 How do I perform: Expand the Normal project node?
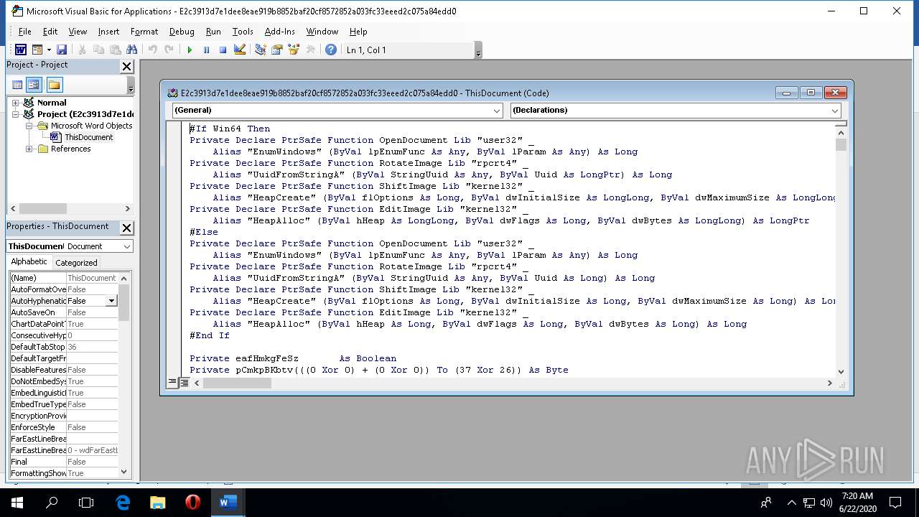click(x=15, y=103)
